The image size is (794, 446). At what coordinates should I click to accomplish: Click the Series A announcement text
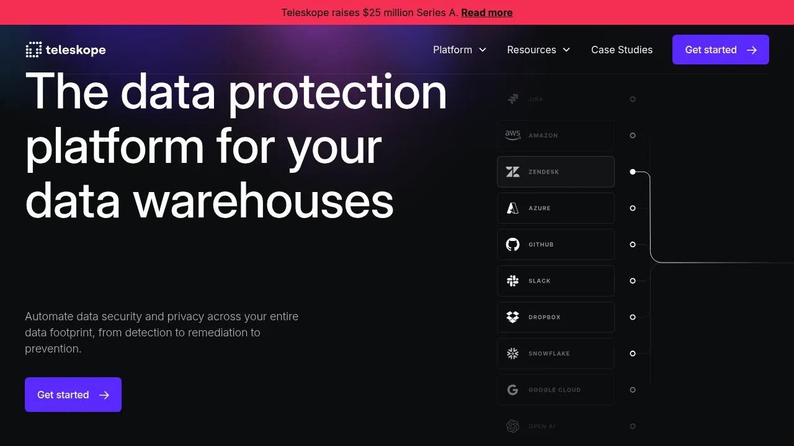(x=370, y=12)
